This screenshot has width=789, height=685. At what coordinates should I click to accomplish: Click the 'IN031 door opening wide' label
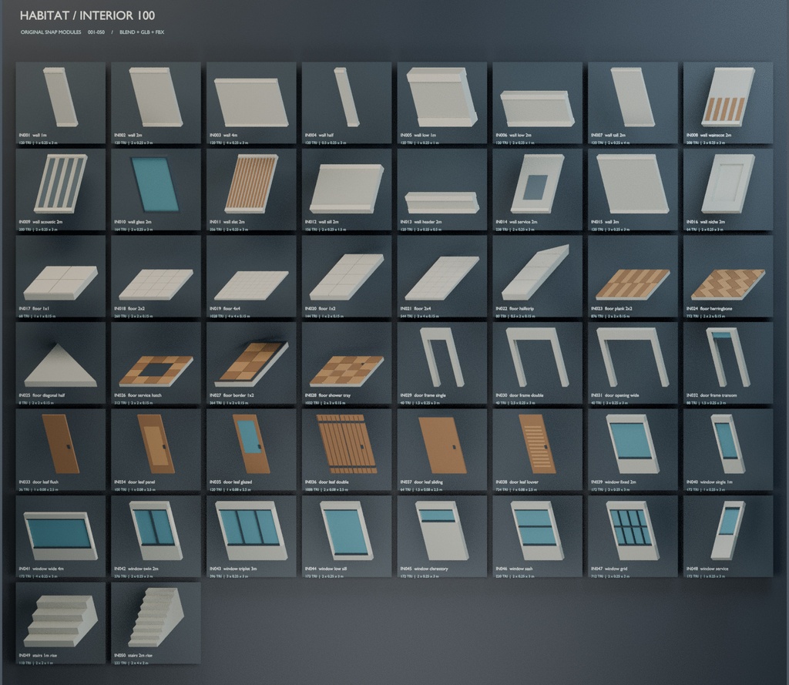615,395
